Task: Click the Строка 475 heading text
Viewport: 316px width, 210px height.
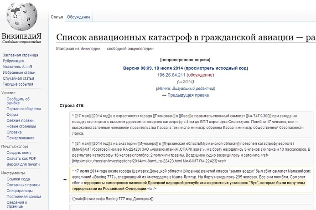Action: click(72, 106)
